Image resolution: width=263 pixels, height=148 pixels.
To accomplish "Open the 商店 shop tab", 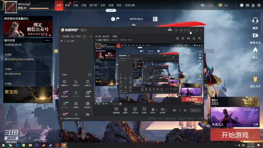I will [119, 5].
